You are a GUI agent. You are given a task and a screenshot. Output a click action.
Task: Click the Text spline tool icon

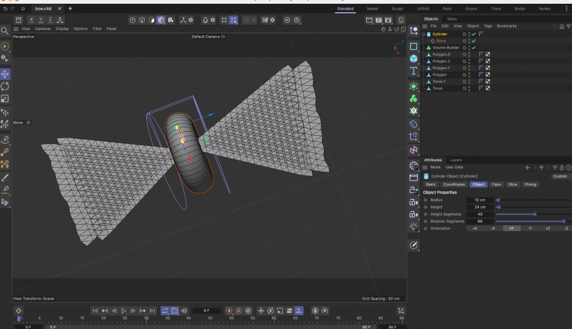click(x=414, y=71)
